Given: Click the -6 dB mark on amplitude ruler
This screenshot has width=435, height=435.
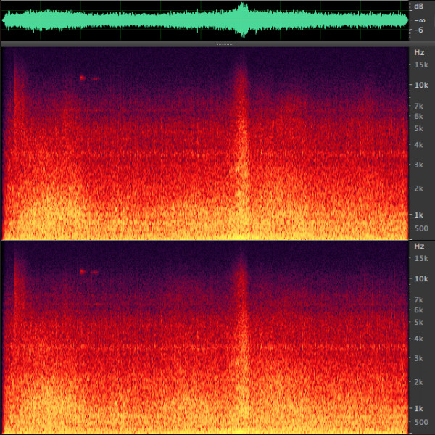Looking at the screenshot, I should pyautogui.click(x=419, y=30).
